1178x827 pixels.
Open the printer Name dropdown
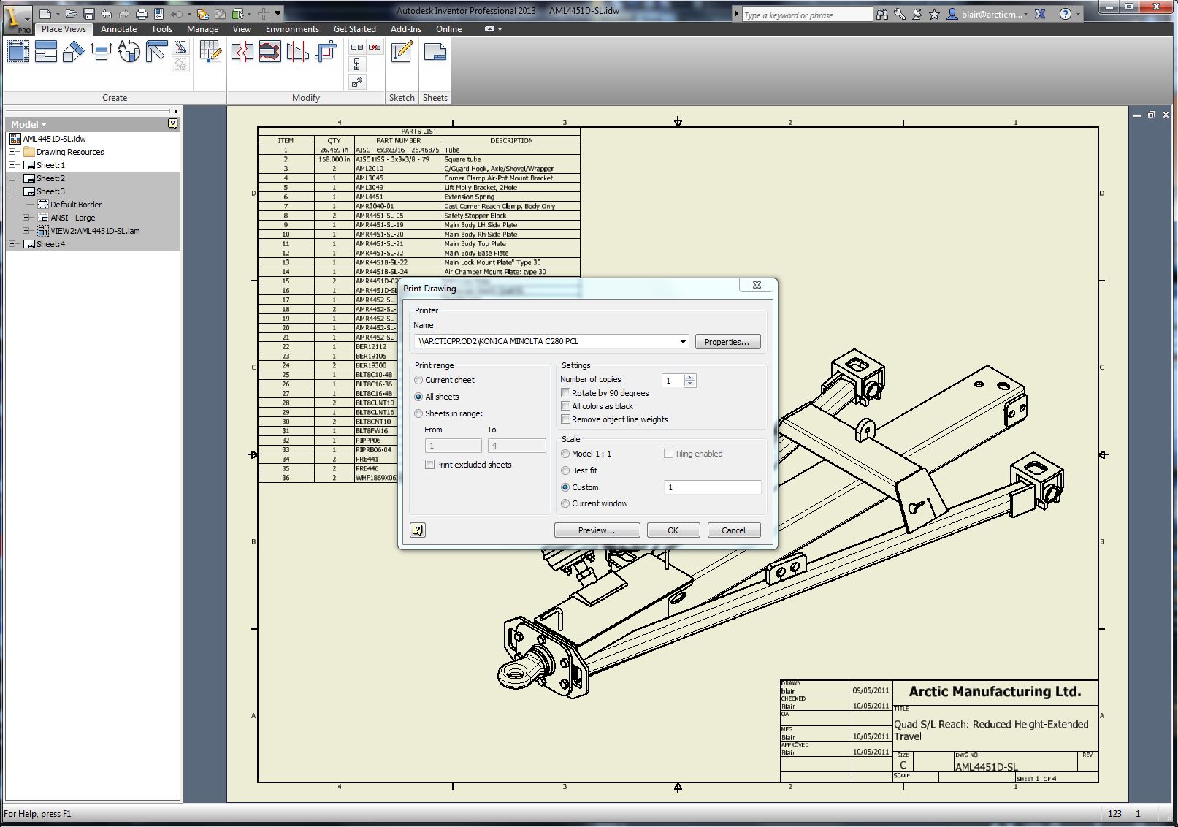point(682,341)
